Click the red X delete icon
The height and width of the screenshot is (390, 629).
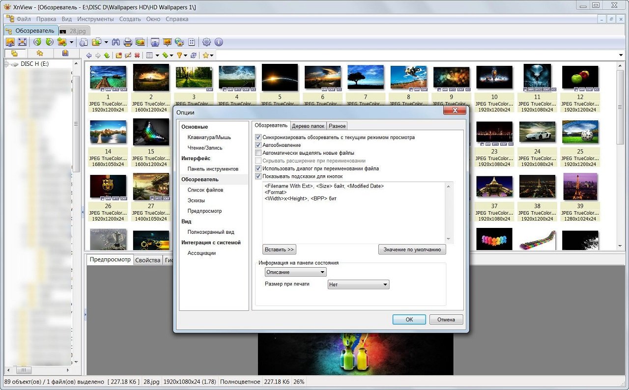(x=137, y=56)
